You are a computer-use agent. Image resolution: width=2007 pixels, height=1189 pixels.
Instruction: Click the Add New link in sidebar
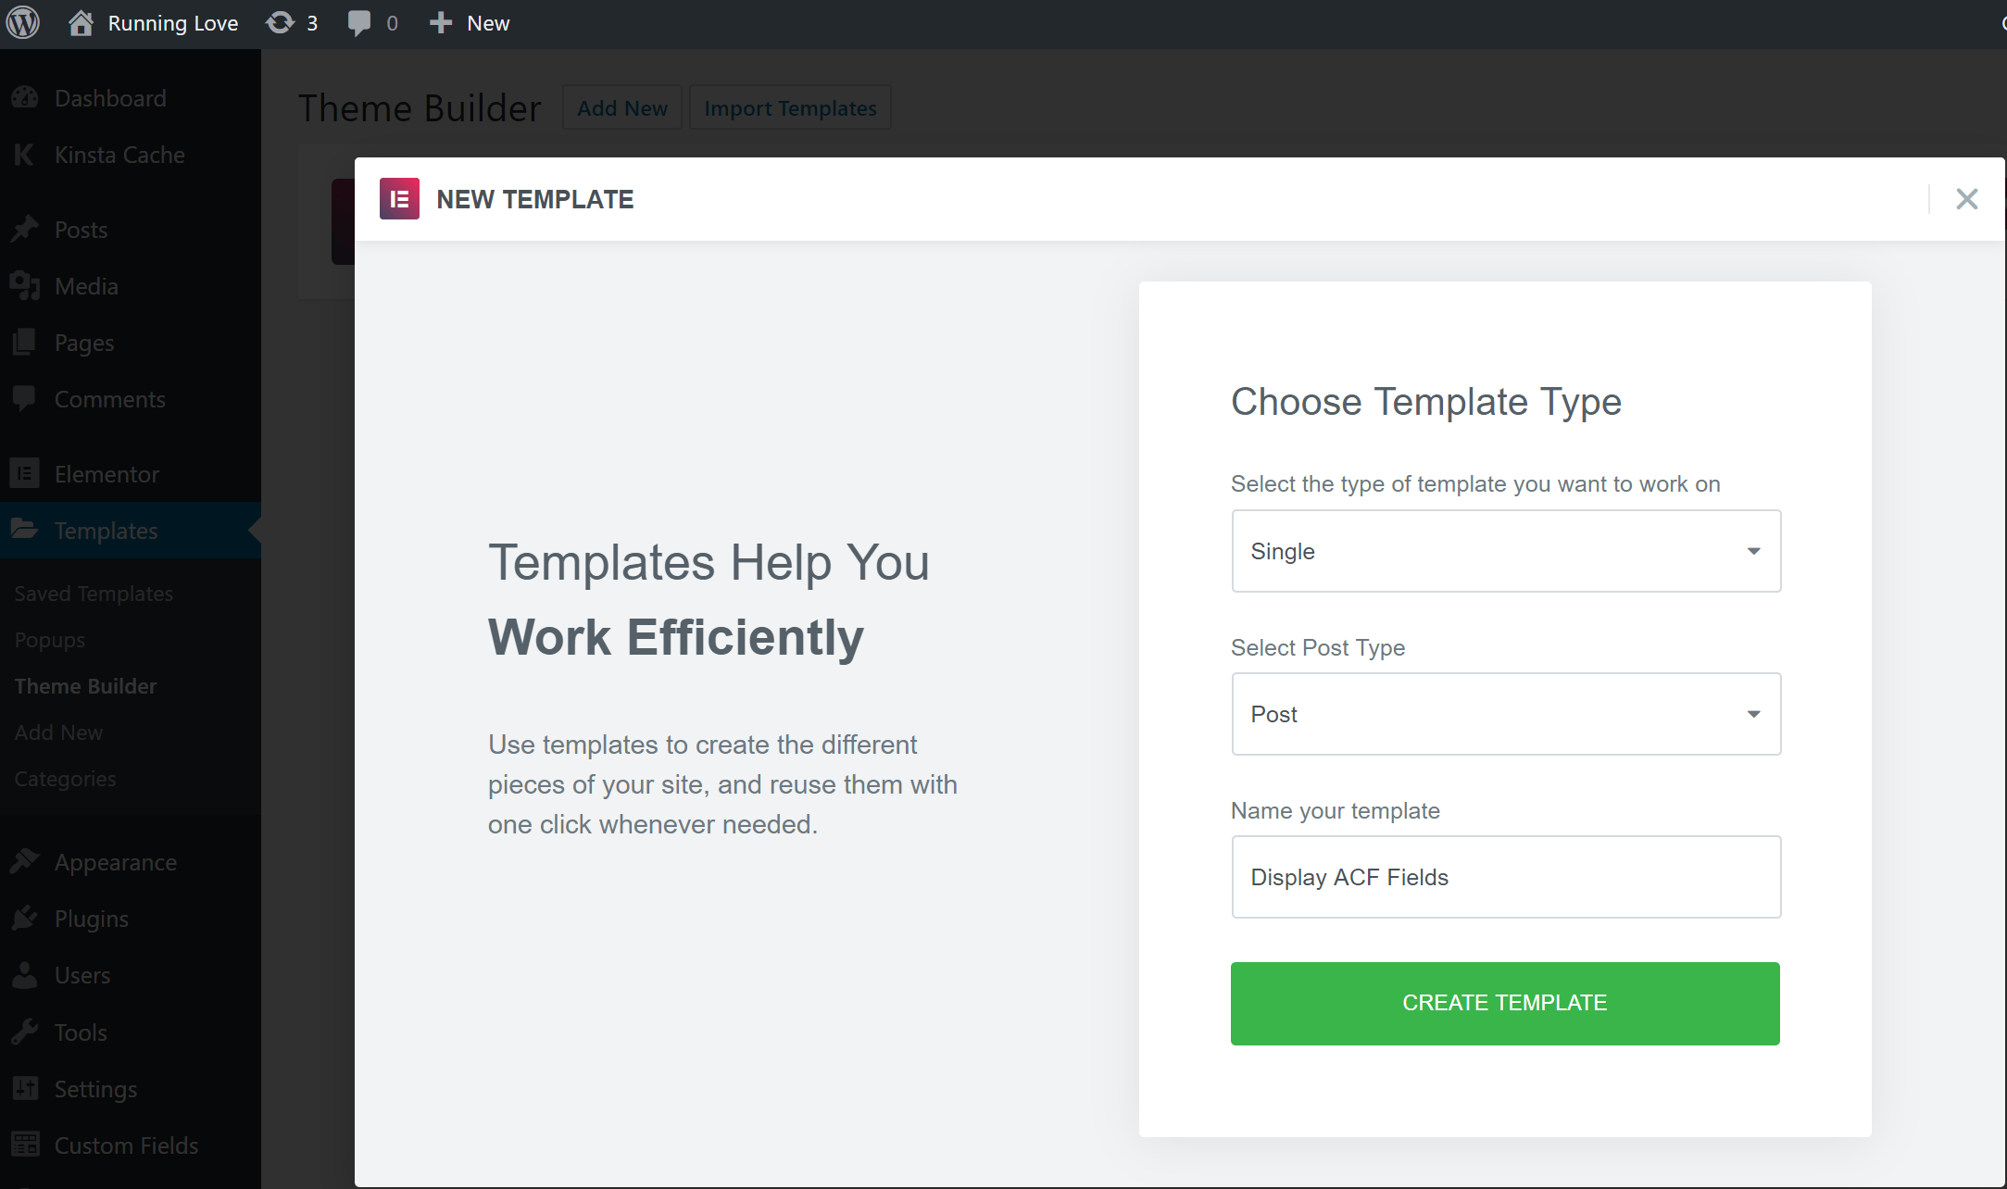pos(59,732)
